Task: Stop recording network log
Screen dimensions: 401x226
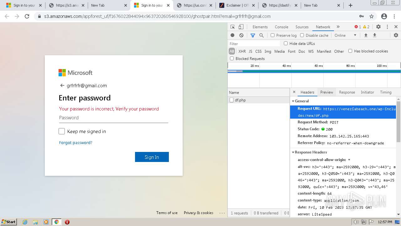Action: [232, 35]
